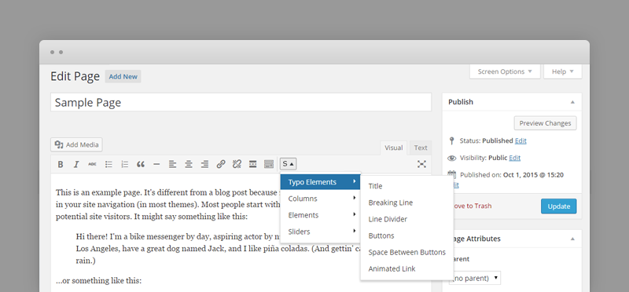Image resolution: width=629 pixels, height=292 pixels.
Task: Click the paragraph starting "This is an example page"
Action: [x=168, y=204]
